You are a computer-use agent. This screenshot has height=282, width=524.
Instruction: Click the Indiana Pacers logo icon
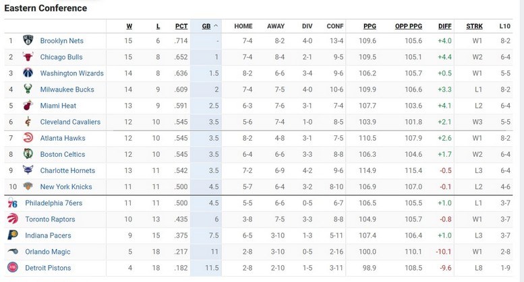pos(12,236)
